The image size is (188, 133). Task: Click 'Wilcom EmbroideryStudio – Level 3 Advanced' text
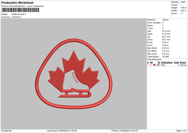click(x=22, y=6)
